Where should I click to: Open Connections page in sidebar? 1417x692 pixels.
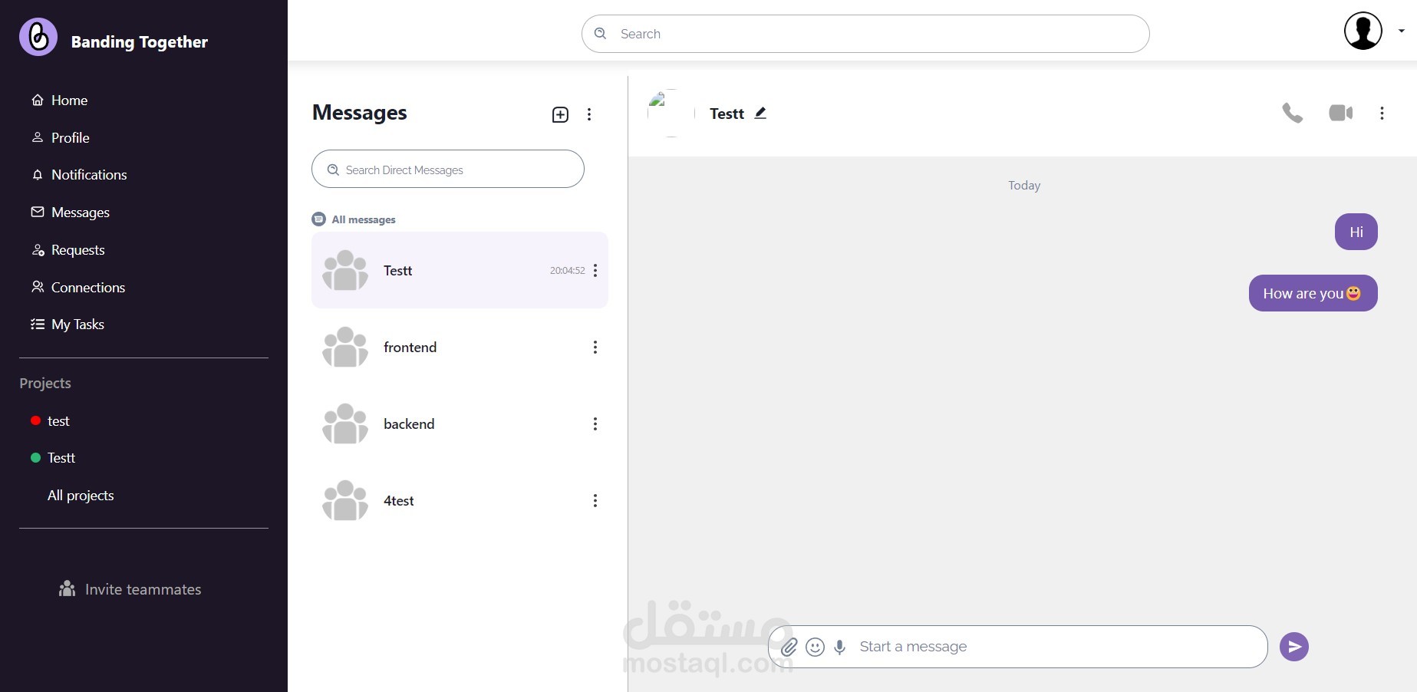tap(87, 288)
